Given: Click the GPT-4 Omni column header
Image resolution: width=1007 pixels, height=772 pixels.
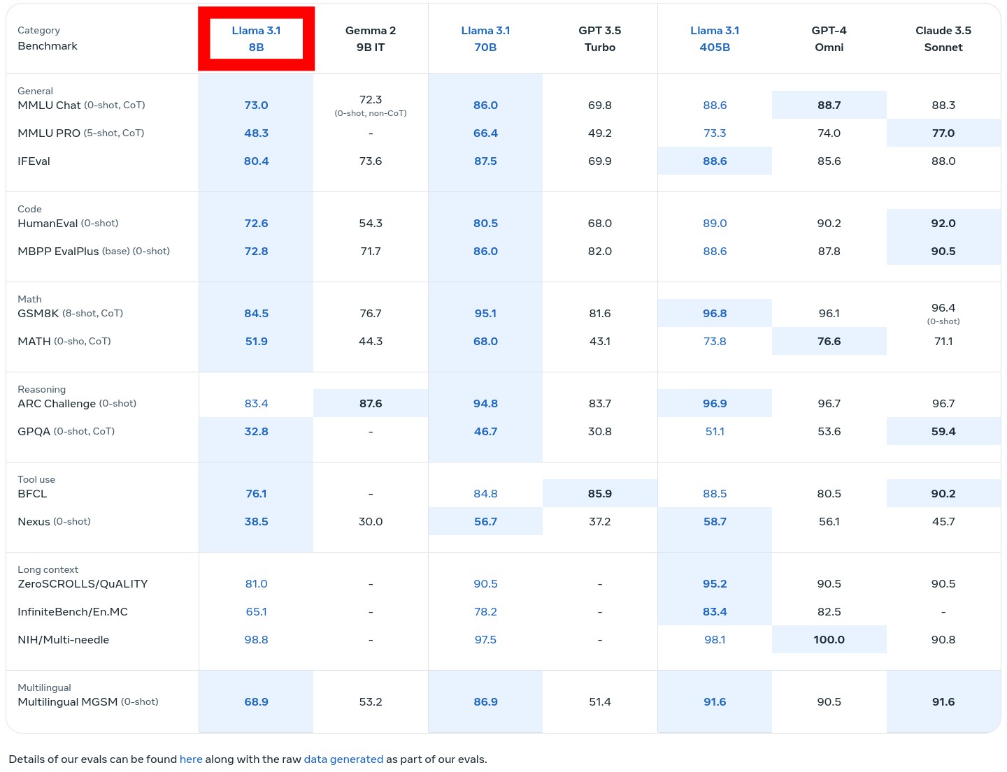Looking at the screenshot, I should (829, 39).
